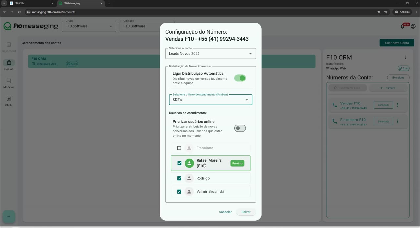Click the add Número button
The image size is (420, 228).
388,88
